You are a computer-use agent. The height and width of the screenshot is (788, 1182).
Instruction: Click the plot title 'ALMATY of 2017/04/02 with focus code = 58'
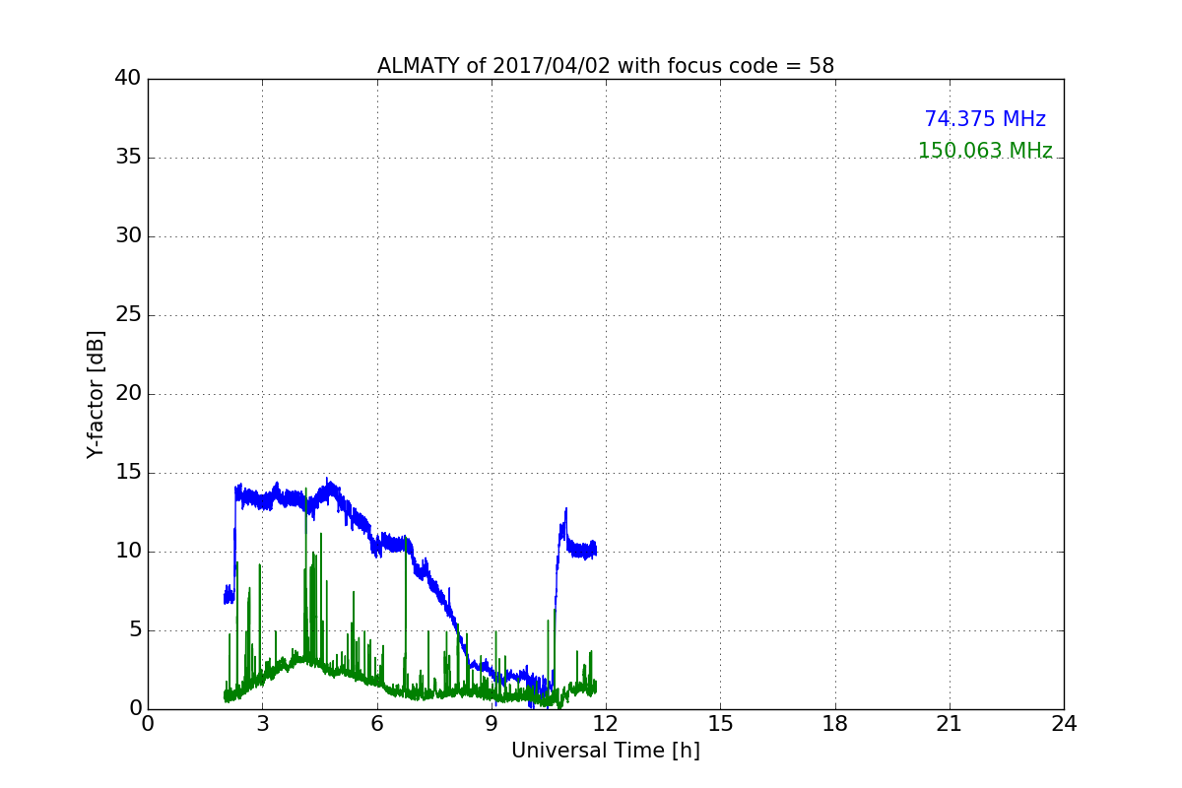[606, 66]
